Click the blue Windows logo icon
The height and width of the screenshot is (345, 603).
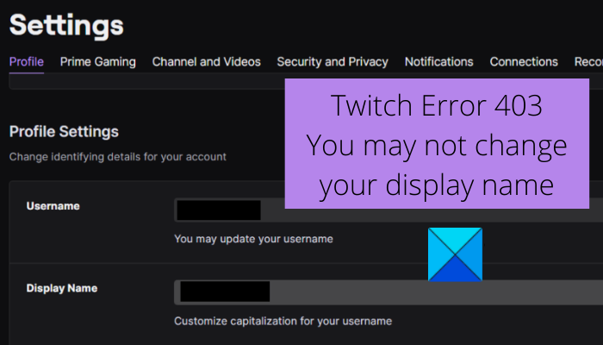pyautogui.click(x=455, y=254)
